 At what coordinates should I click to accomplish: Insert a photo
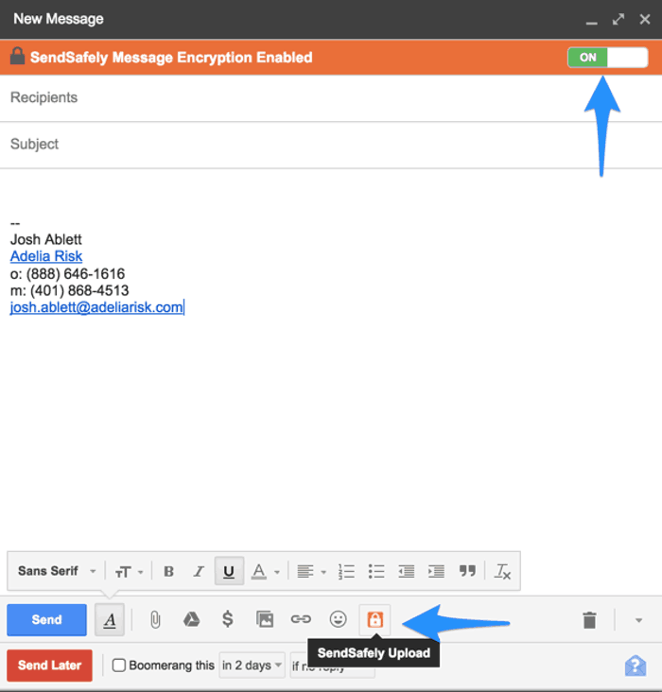[x=265, y=619]
